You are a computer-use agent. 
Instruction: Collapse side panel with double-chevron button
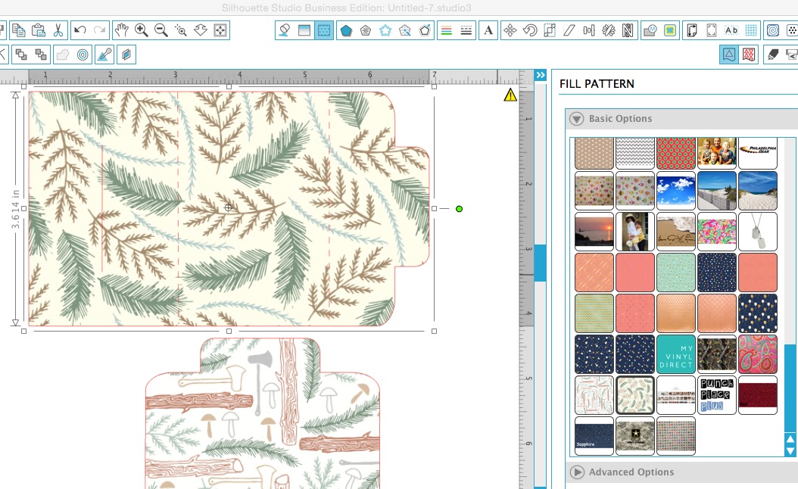(x=541, y=75)
